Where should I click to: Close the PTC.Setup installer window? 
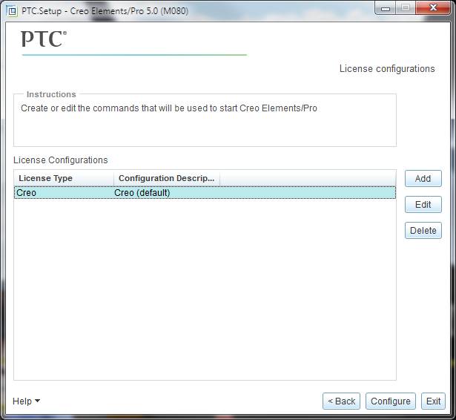pyautogui.click(x=432, y=8)
